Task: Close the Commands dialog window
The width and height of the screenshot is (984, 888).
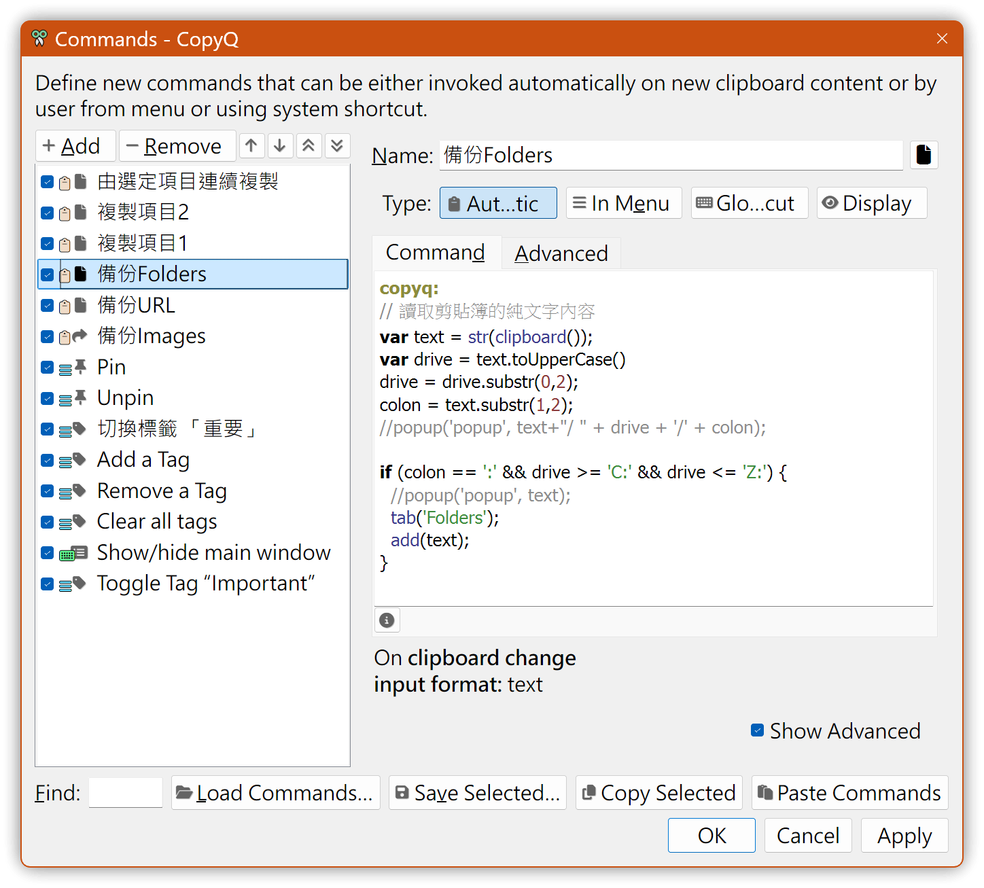Action: coord(942,39)
